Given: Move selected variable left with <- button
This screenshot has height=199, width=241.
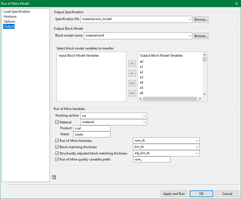Looking at the screenshot, I should click(x=132, y=73).
